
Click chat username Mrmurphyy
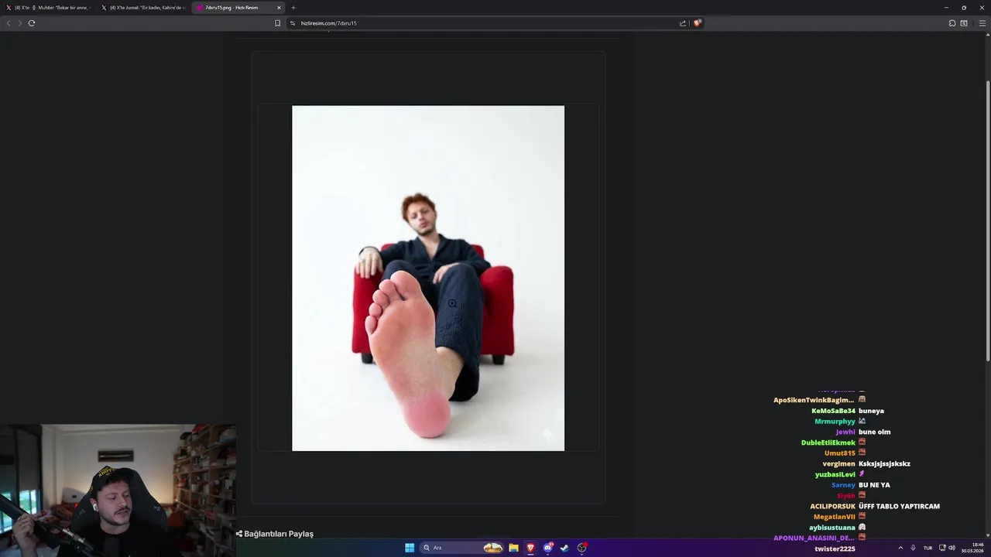[x=835, y=422]
